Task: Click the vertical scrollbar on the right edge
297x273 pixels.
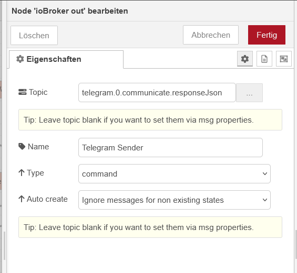Action: [295, 245]
